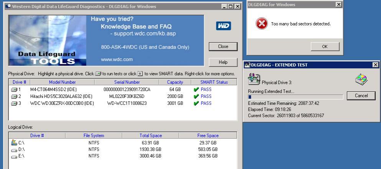The width and height of the screenshot is (381, 169).
Task: Click the 64 GB capacity value
Action: (175, 89)
